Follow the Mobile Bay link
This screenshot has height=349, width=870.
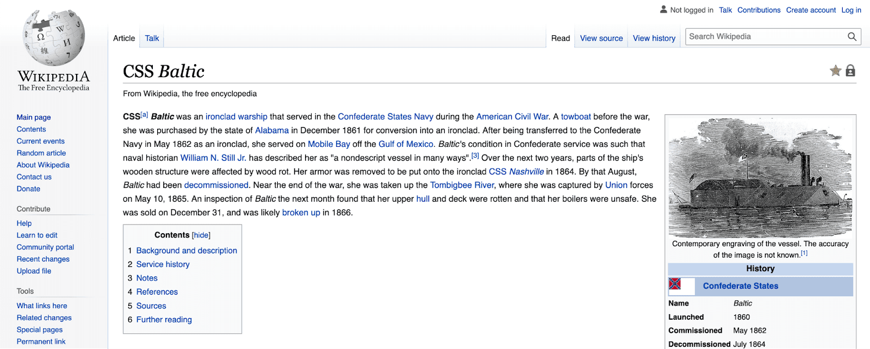pos(329,144)
